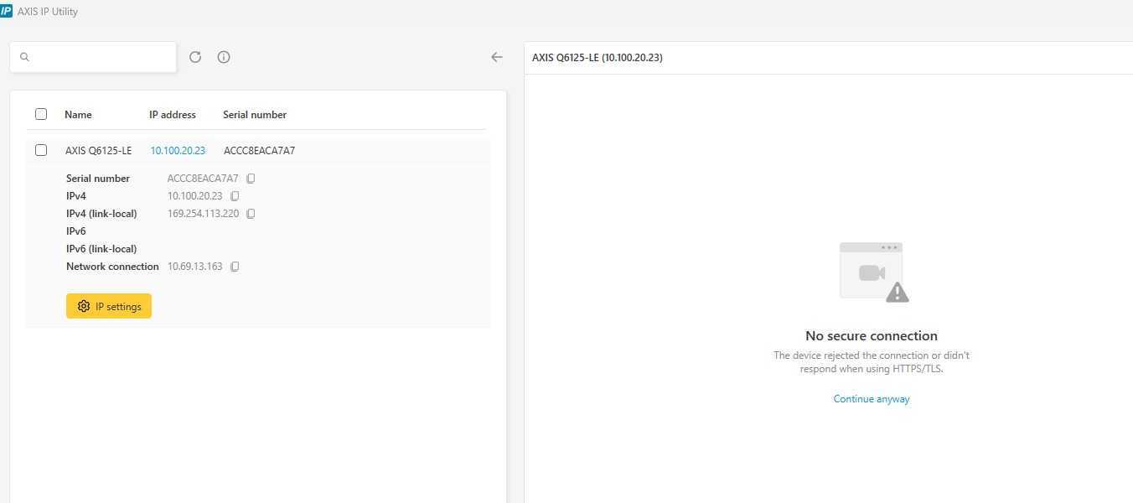Sort by the Name column header

click(x=78, y=115)
